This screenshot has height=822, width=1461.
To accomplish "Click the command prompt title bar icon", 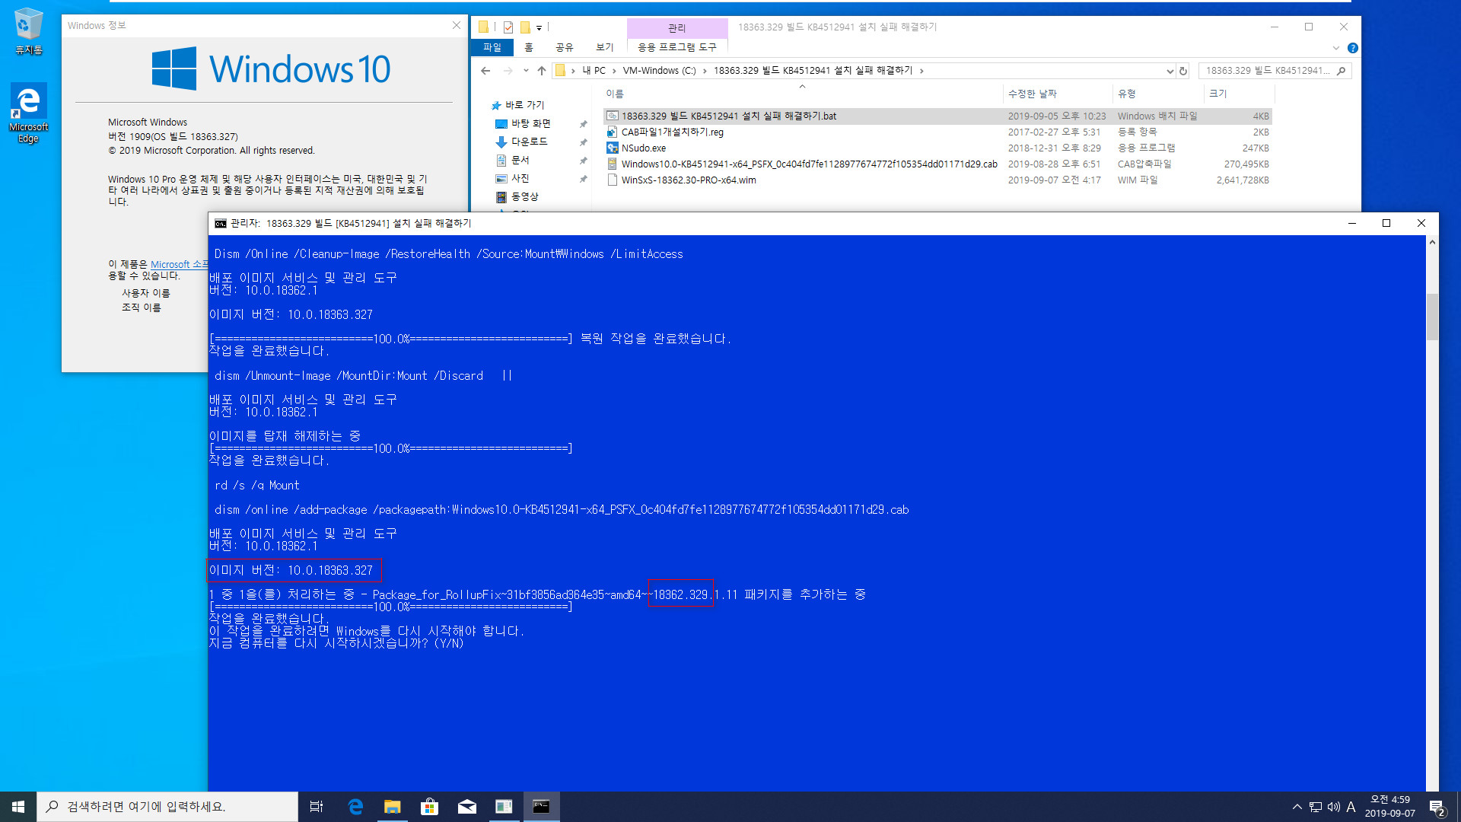I will pos(220,223).
